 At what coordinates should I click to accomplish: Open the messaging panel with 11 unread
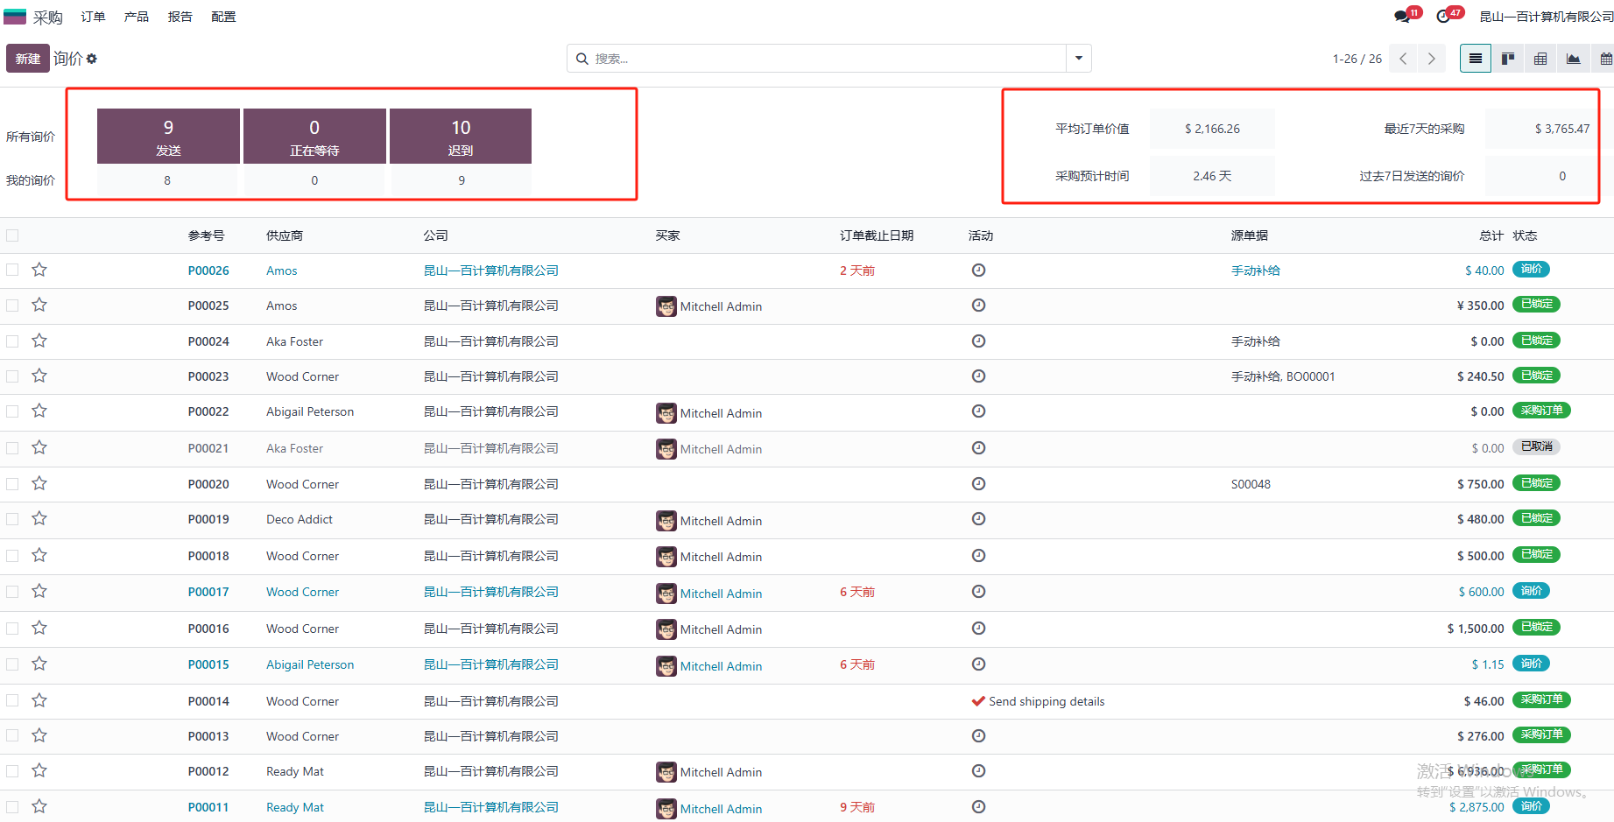click(x=1402, y=15)
